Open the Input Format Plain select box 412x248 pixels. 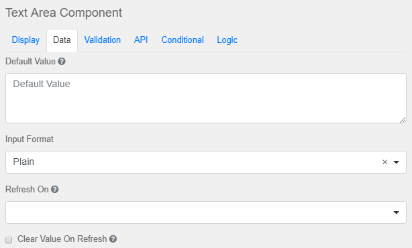pos(206,162)
